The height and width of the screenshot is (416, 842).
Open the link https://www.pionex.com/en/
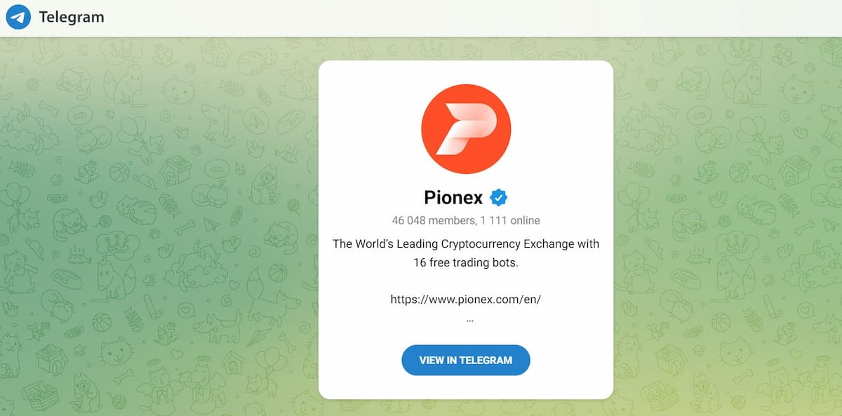pyautogui.click(x=465, y=298)
